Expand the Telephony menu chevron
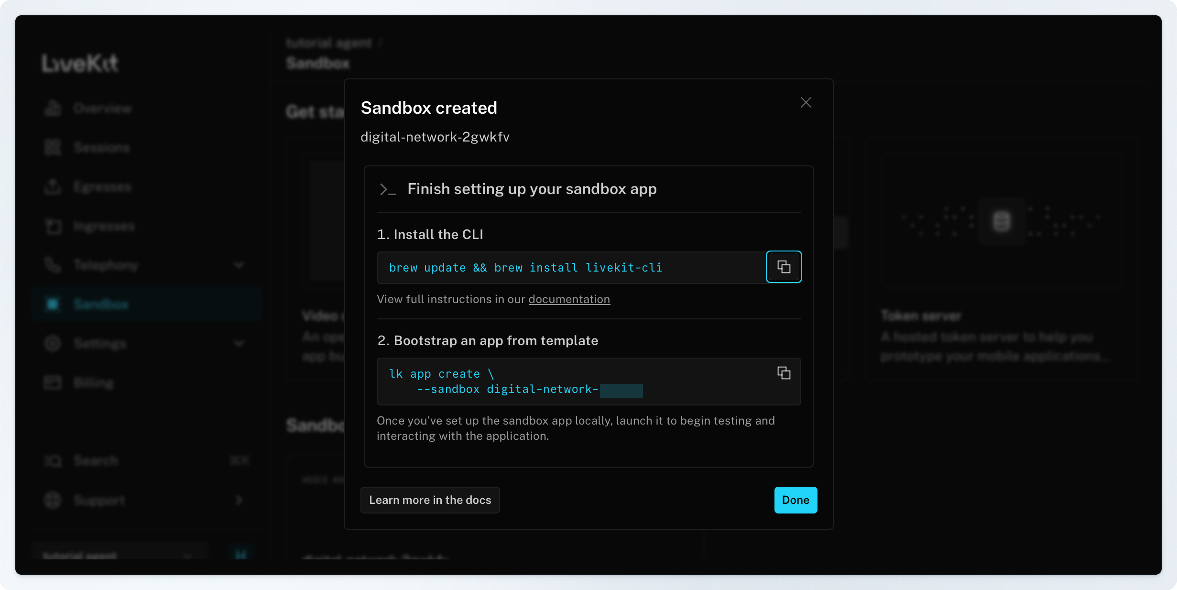The width and height of the screenshot is (1177, 590). tap(239, 265)
